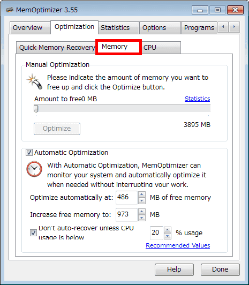Click the Recommended Values link
The height and width of the screenshot is (285, 249).
178,245
